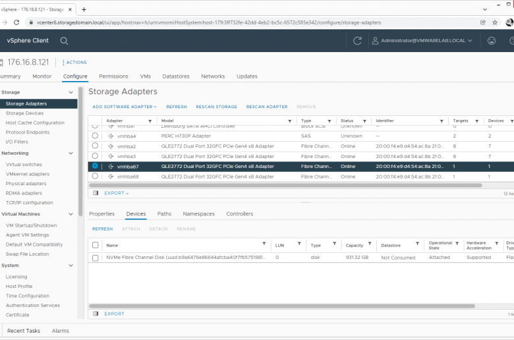The image size is (514, 340).
Task: Click the share icon in the address bar
Action: pyautogui.click(x=483, y=22)
